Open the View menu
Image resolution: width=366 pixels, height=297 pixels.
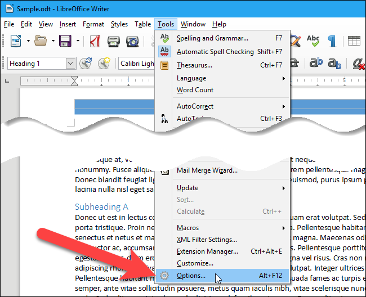[46, 24]
